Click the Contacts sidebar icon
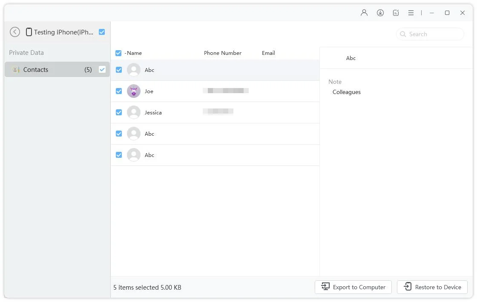The image size is (477, 302). click(16, 70)
